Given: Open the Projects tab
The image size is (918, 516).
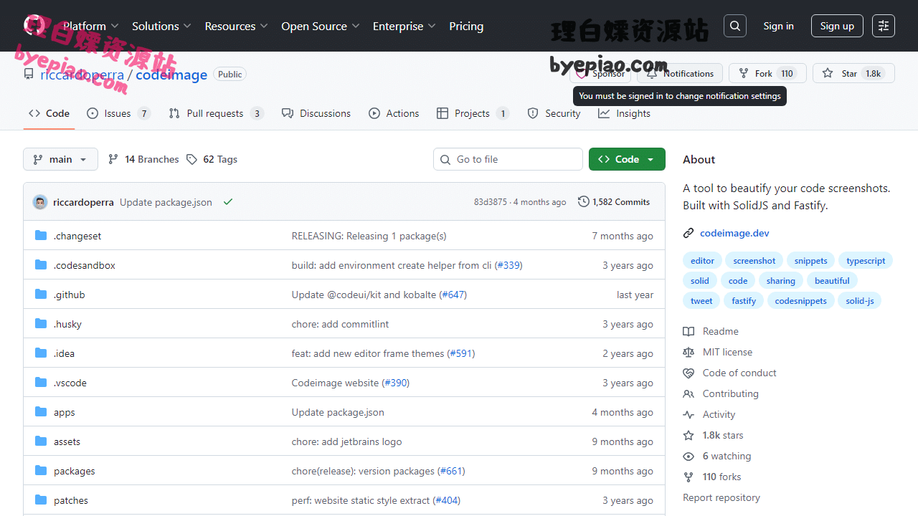Looking at the screenshot, I should click(x=473, y=113).
